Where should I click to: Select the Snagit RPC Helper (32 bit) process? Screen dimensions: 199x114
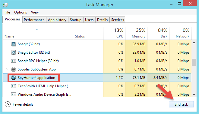tap(38, 61)
